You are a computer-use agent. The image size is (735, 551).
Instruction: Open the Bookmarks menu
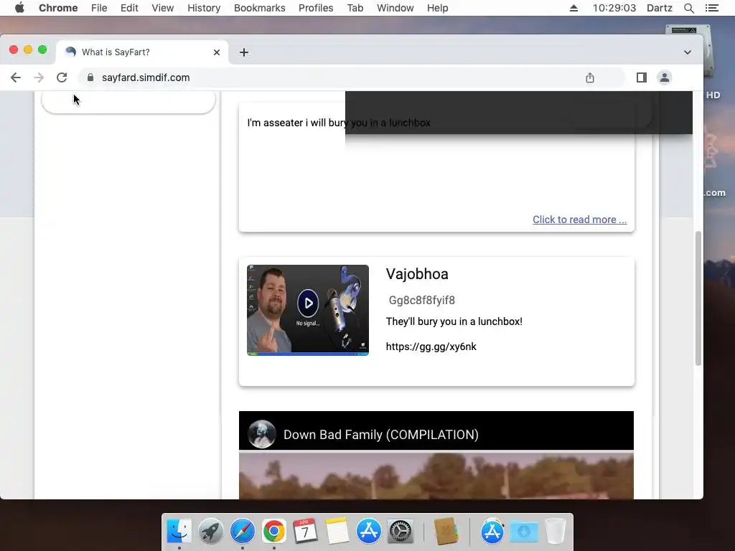click(259, 8)
